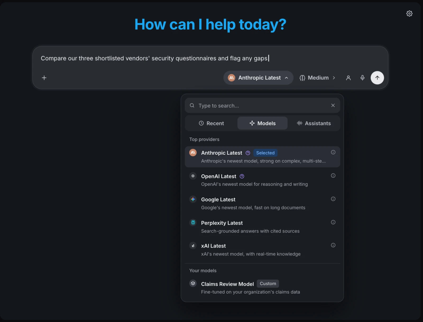Select the Google Latest model
The width and height of the screenshot is (423, 322).
[x=262, y=203]
